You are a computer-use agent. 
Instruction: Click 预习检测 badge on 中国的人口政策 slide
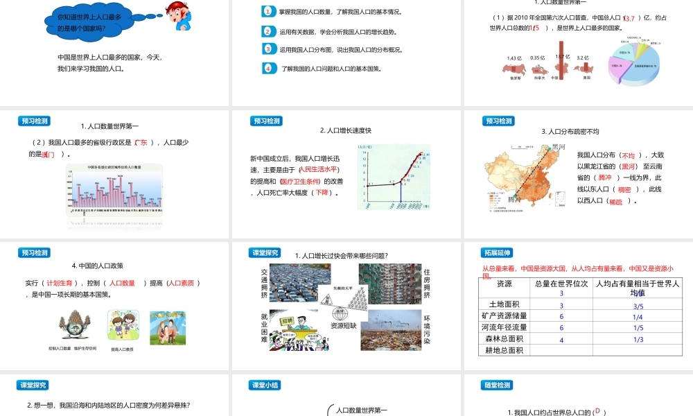(34, 252)
